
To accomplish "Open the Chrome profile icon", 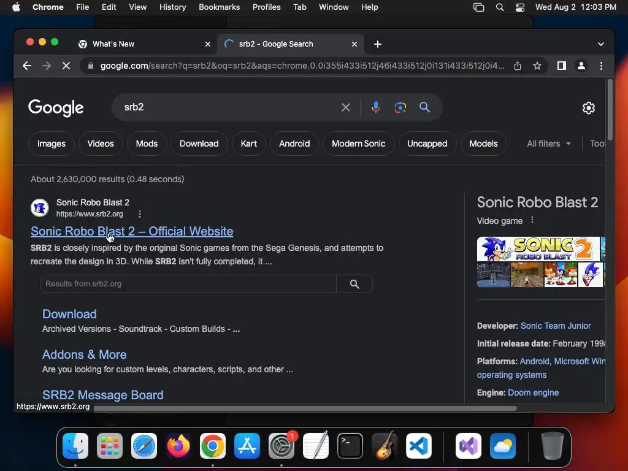I will [581, 66].
